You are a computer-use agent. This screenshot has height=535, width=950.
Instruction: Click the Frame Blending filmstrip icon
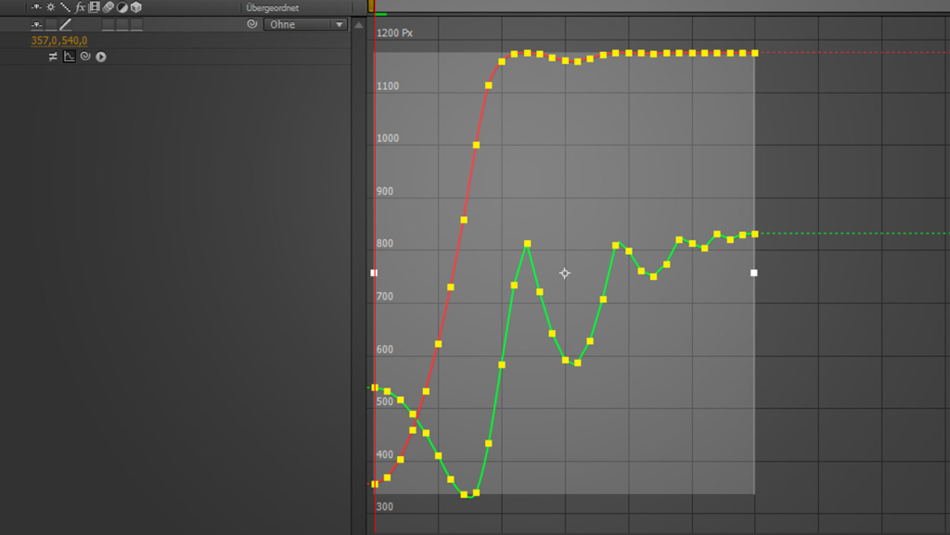click(x=94, y=7)
